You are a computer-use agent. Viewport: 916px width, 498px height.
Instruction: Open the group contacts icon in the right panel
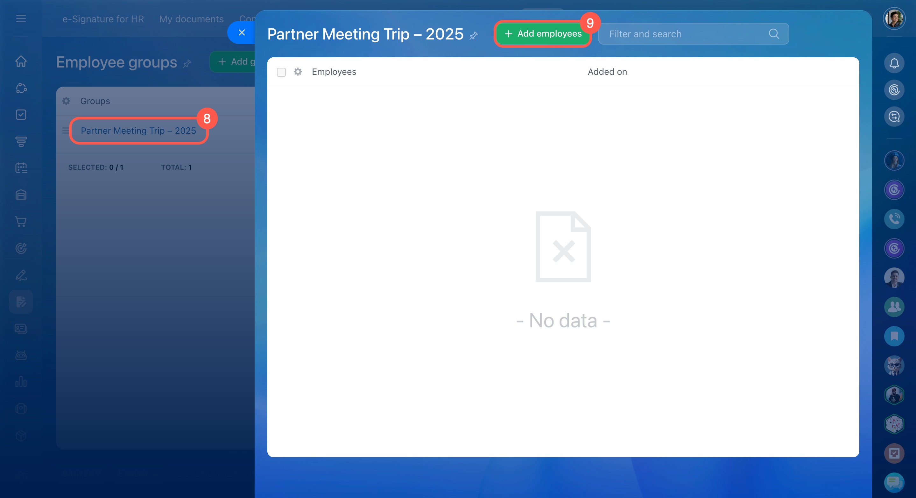tap(894, 307)
